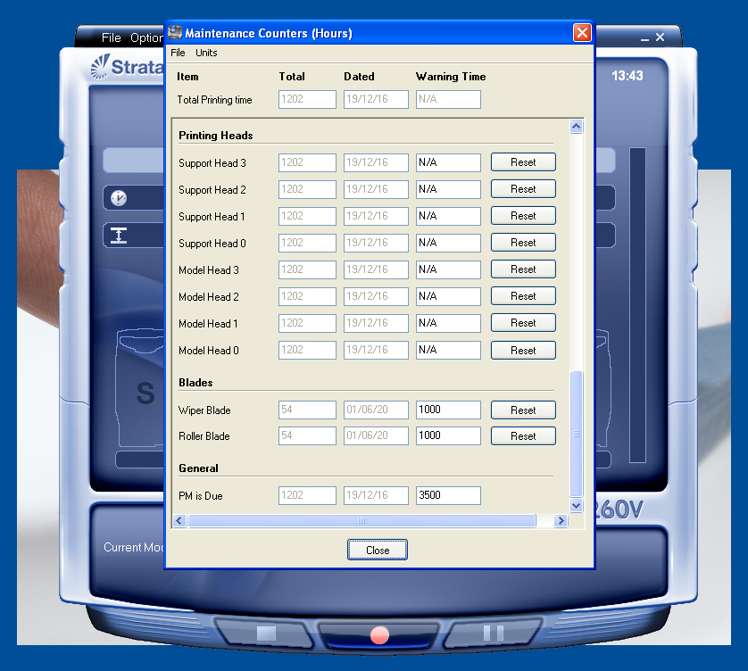Screen dimensions: 748x671
Task: Click the Roller Blade warning time field
Action: pyautogui.click(x=448, y=435)
